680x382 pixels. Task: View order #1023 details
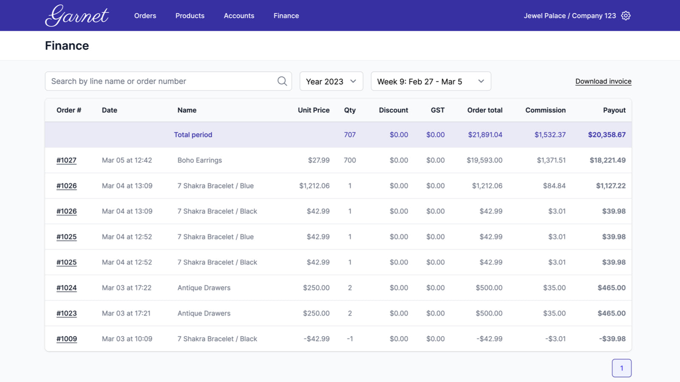(66, 313)
